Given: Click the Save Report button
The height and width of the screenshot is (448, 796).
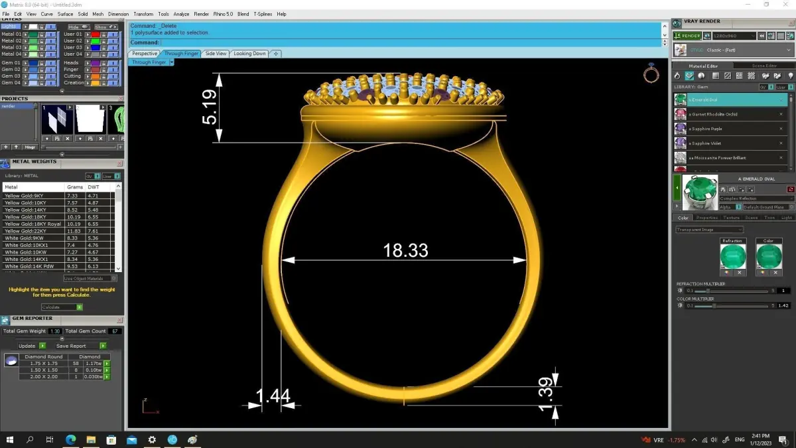Looking at the screenshot, I should point(80,346).
